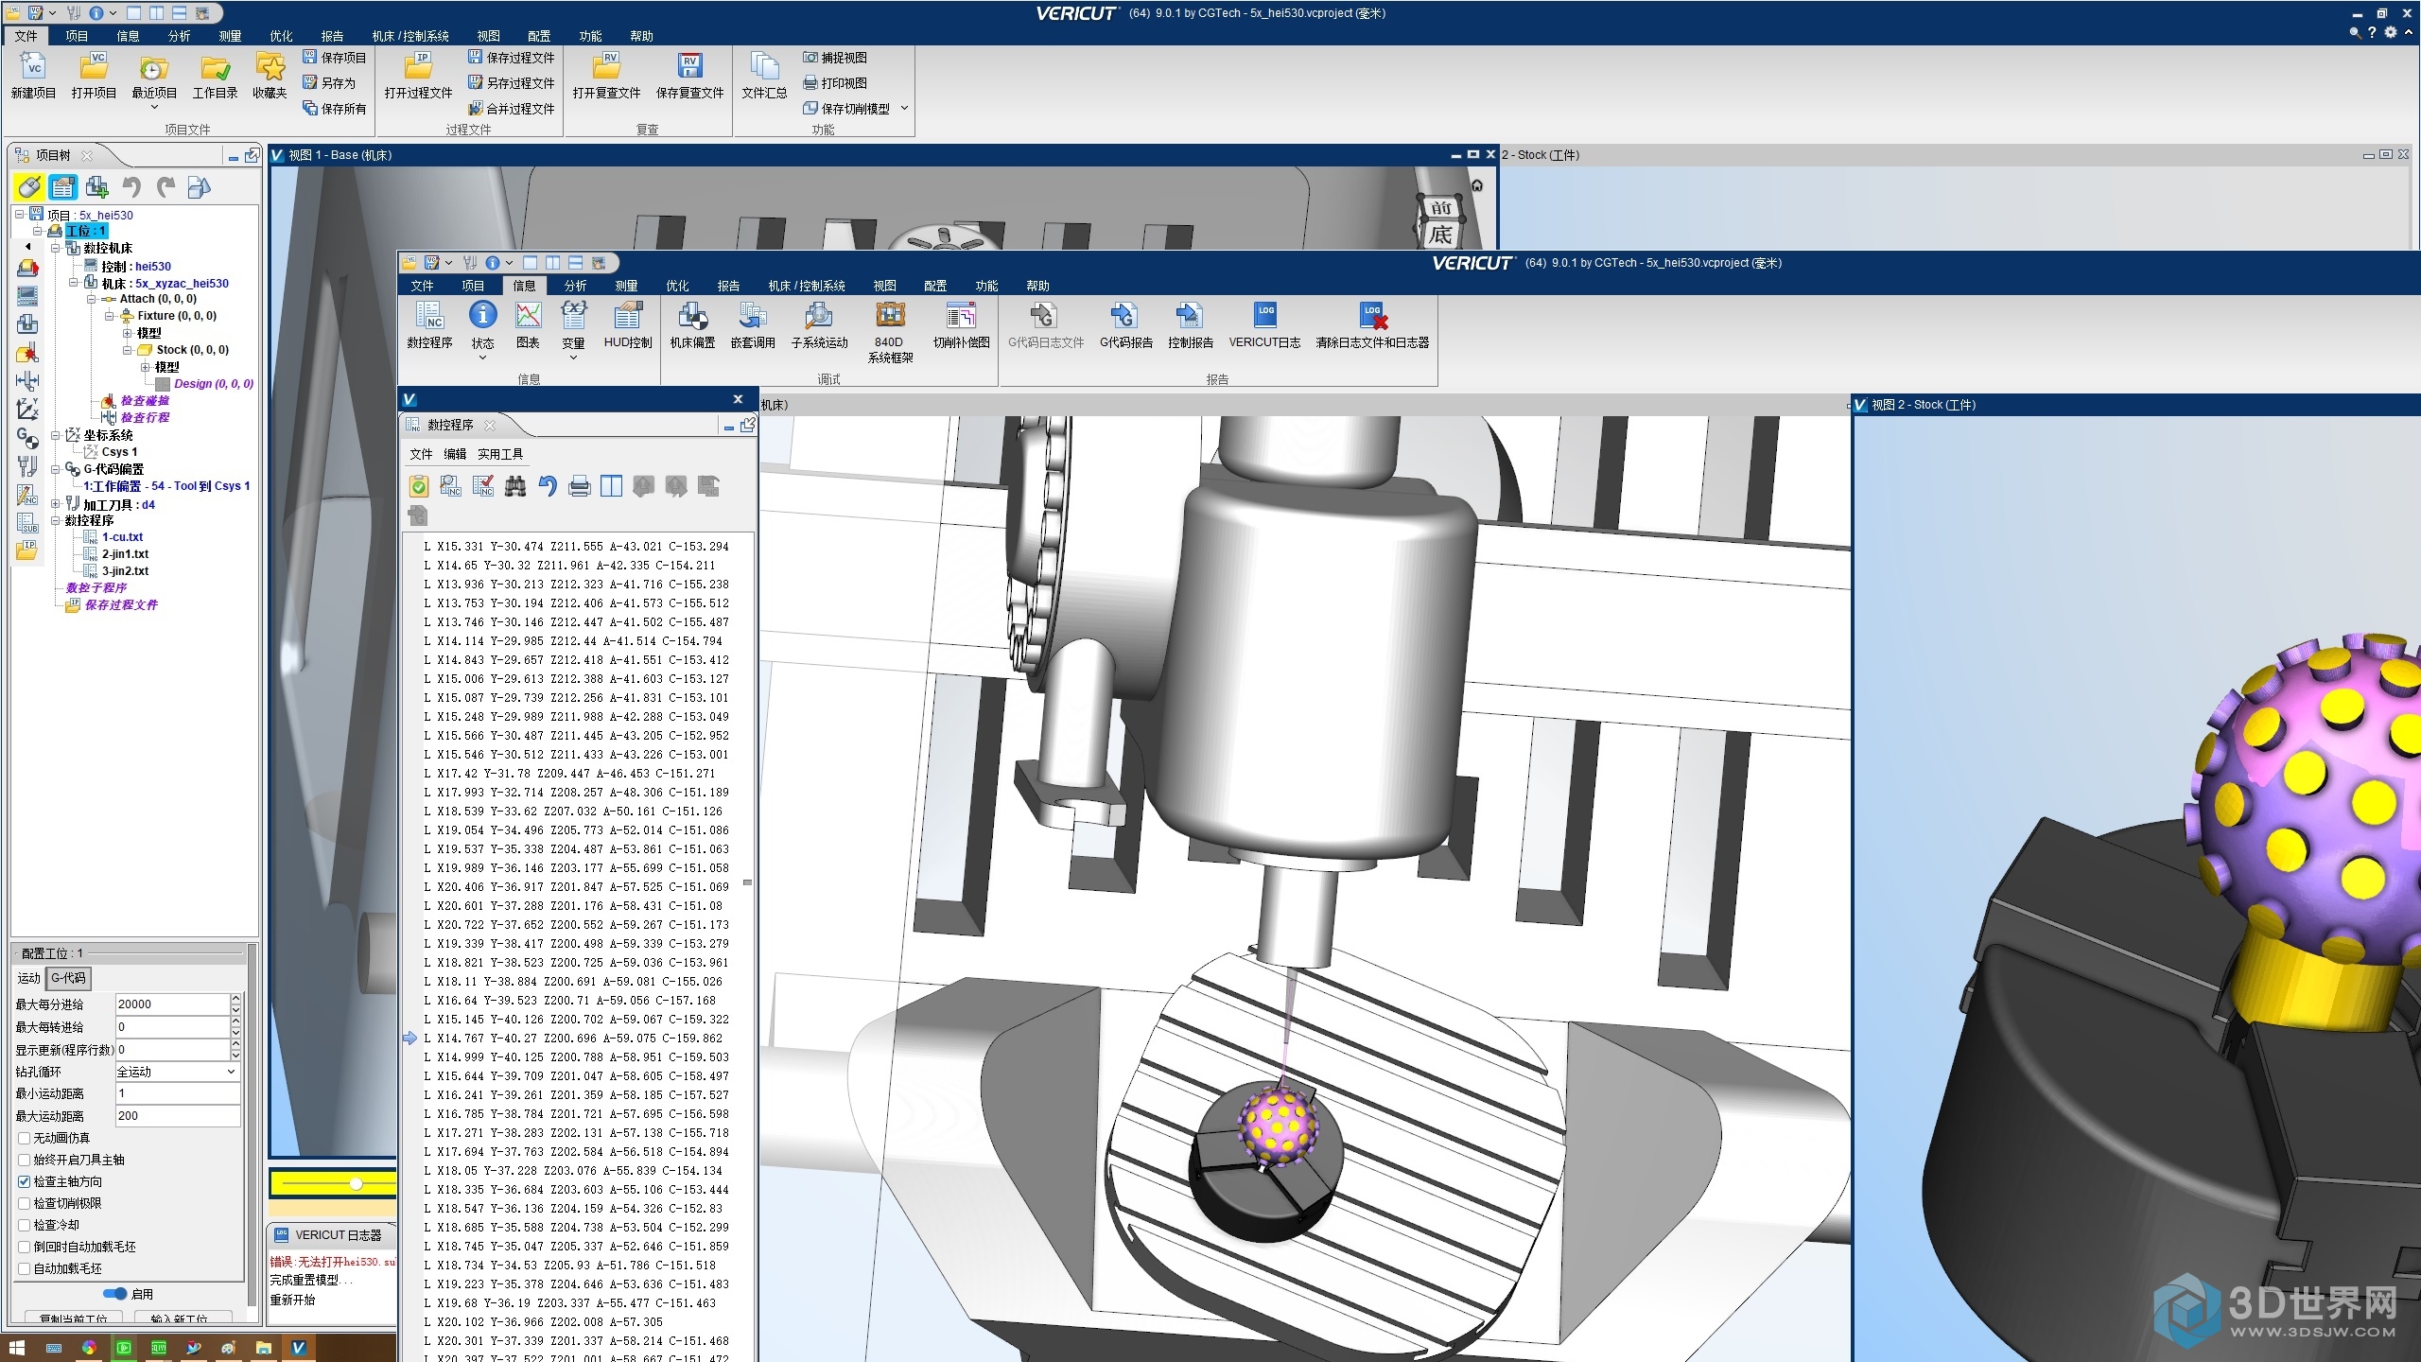Toggle mouse pick mode icon in project tree
The height and width of the screenshot is (1362, 2421).
pos(29,187)
